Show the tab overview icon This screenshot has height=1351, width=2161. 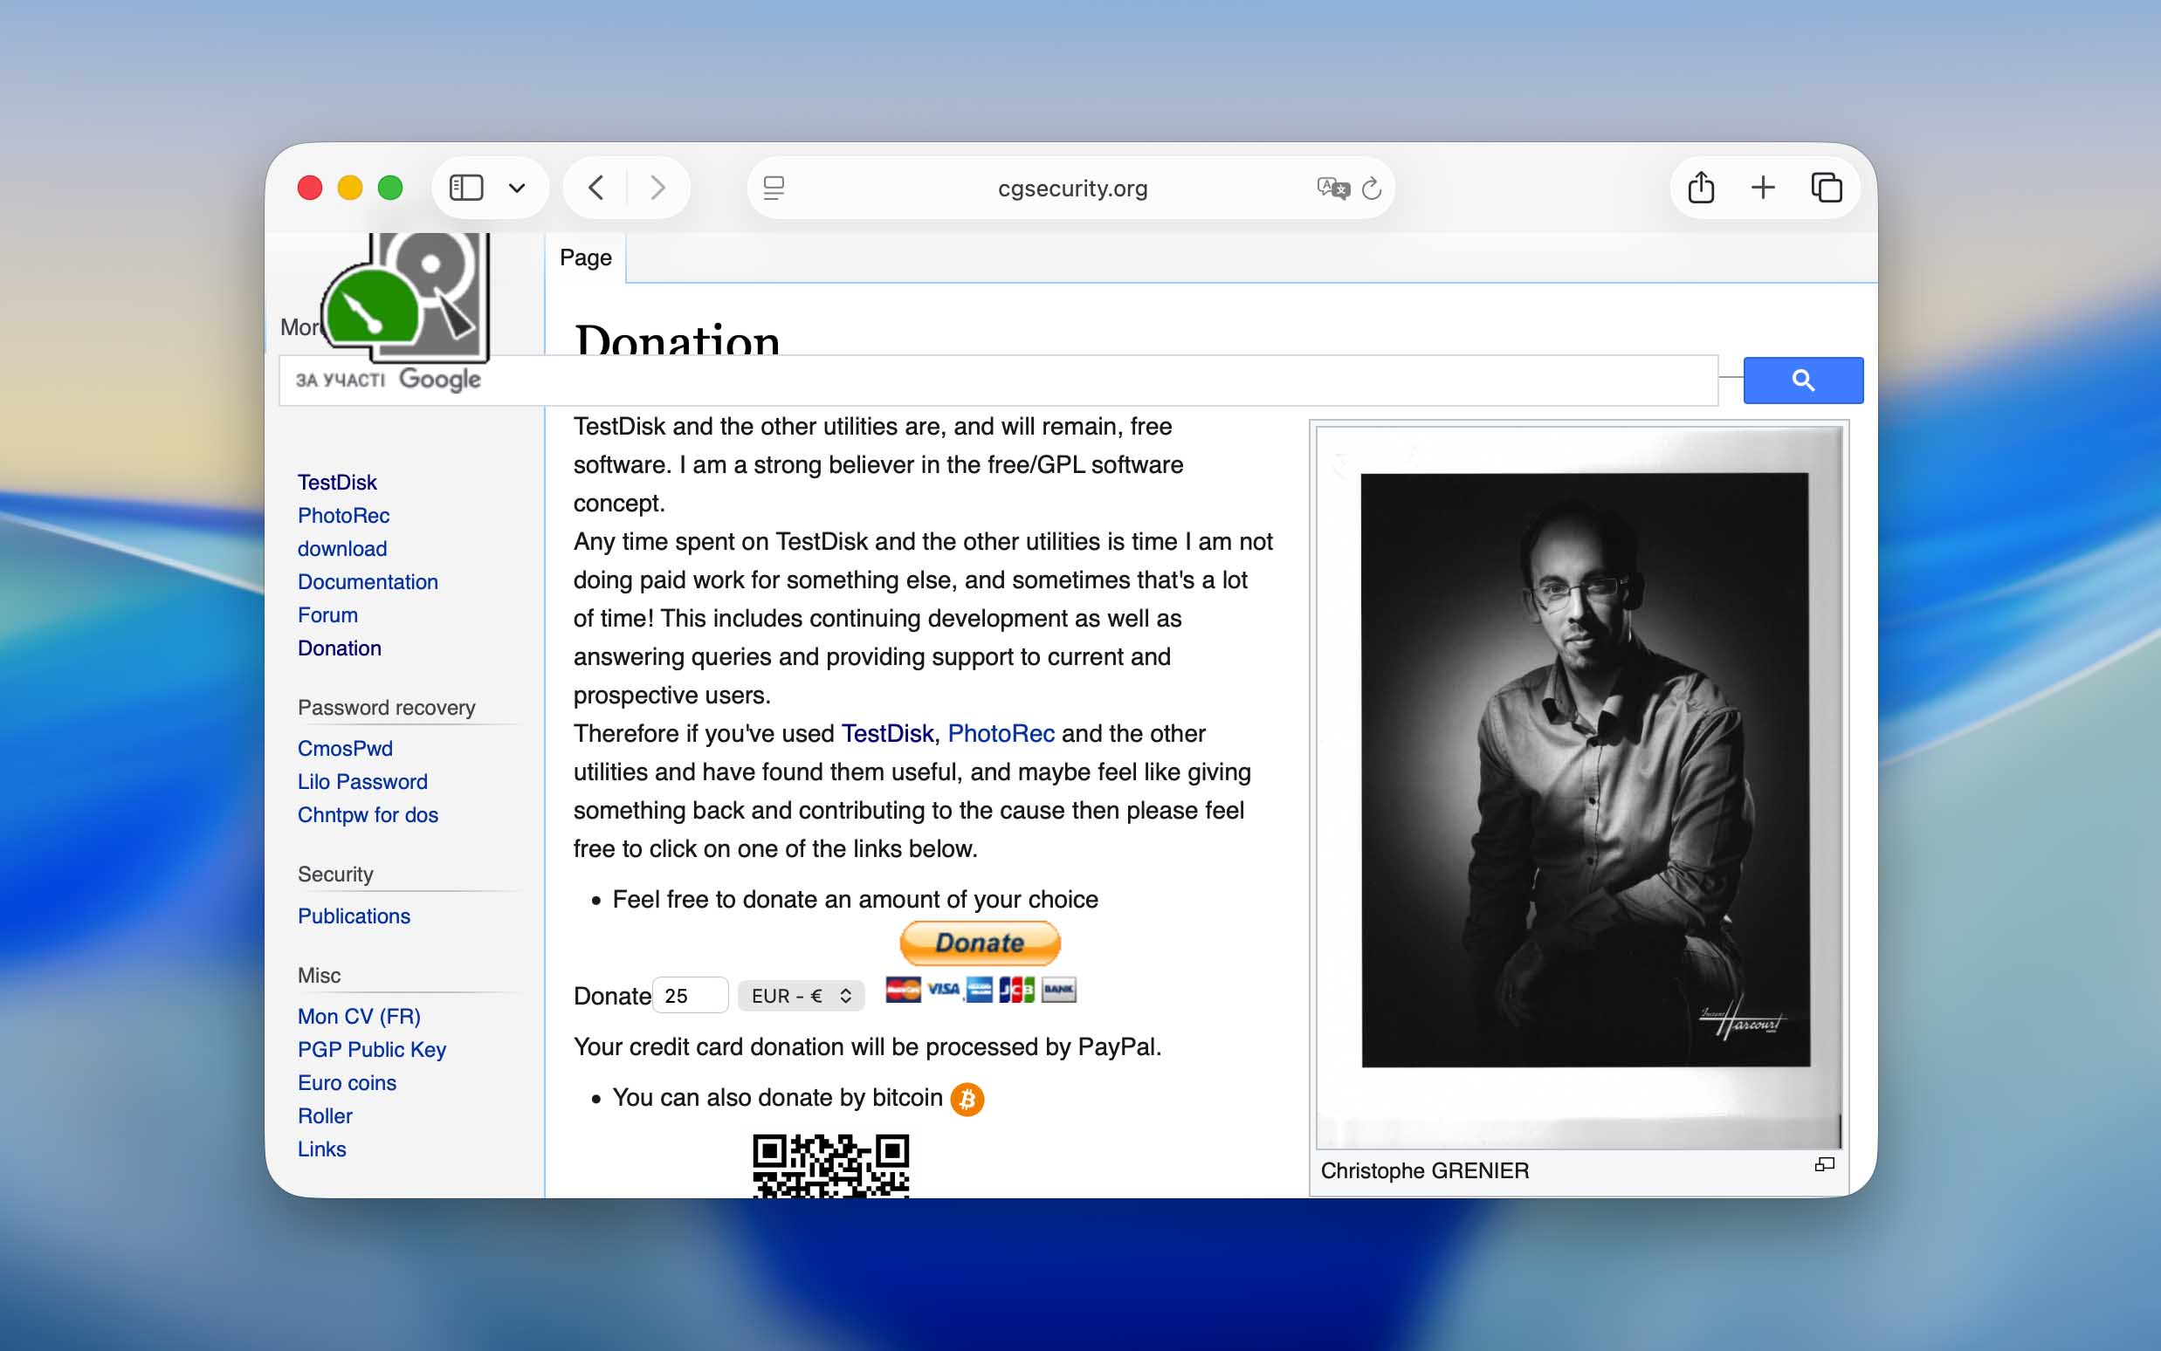(x=1826, y=188)
